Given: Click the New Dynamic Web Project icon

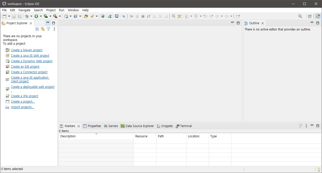Looking at the screenshot, I should tap(66, 16).
